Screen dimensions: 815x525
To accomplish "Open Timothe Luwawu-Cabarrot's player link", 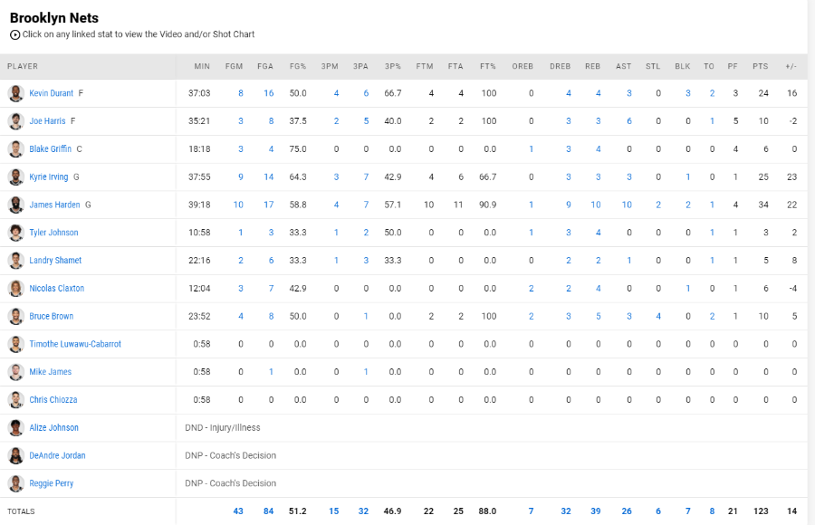I will click(75, 344).
